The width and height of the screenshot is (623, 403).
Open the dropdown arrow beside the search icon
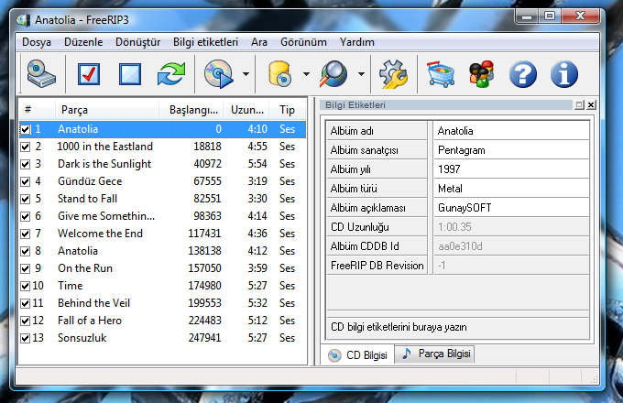click(x=361, y=74)
